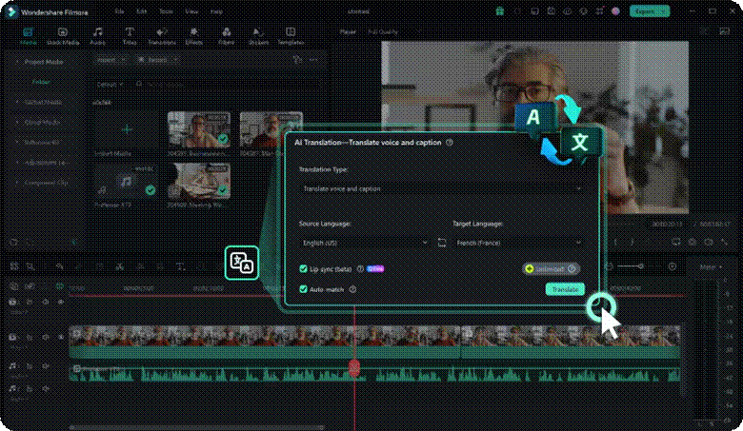Click the Translate button

point(565,289)
